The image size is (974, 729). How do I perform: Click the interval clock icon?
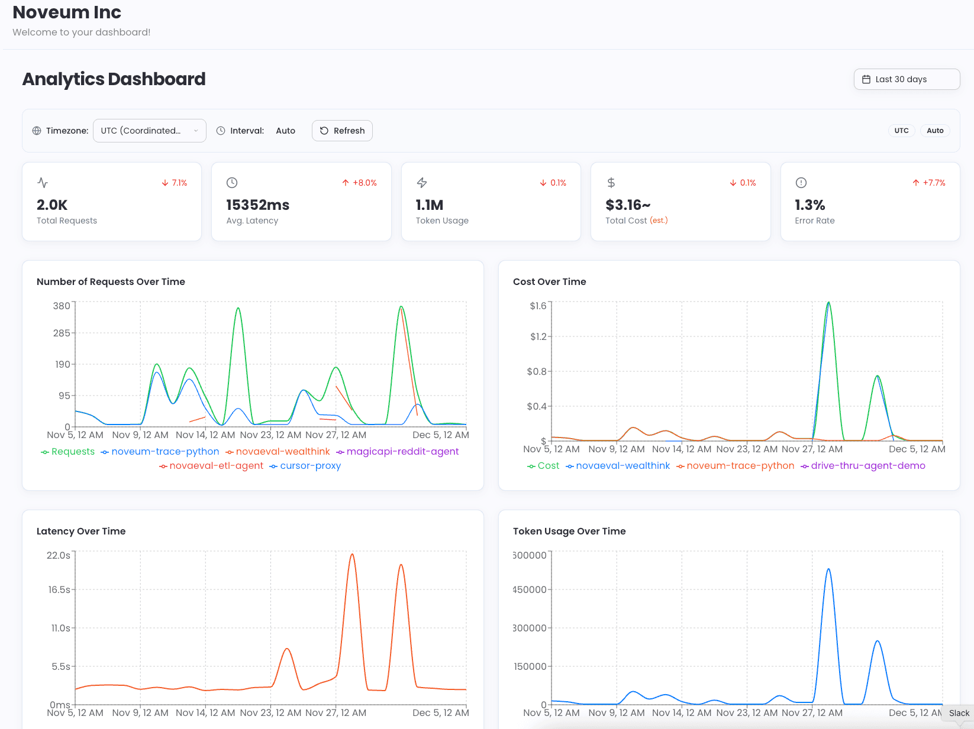click(x=220, y=131)
